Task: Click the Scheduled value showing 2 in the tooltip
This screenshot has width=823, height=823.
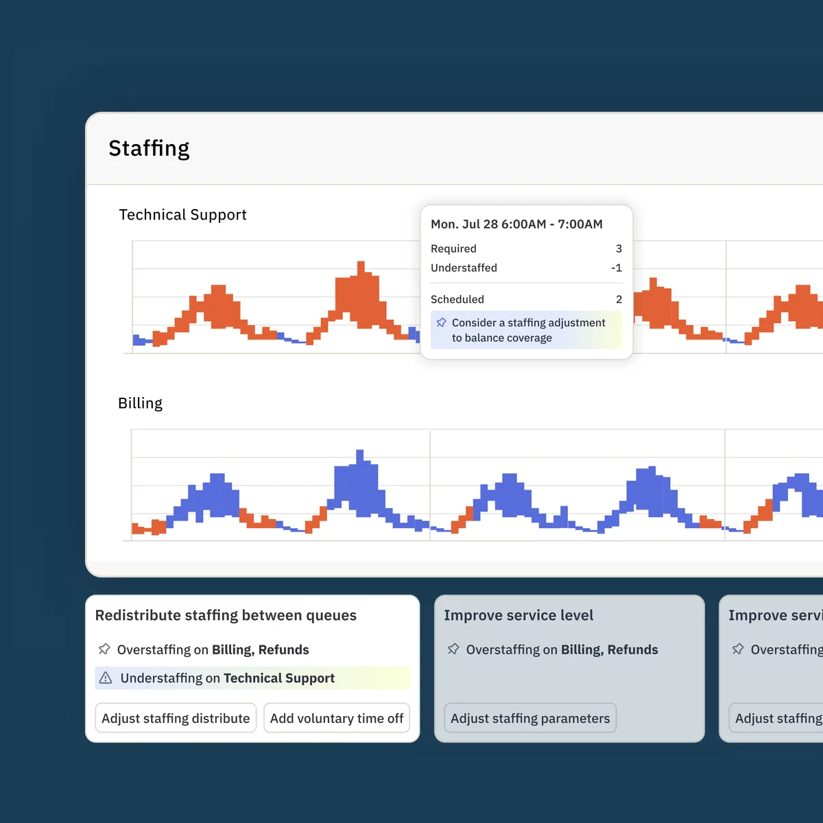Action: [x=618, y=299]
